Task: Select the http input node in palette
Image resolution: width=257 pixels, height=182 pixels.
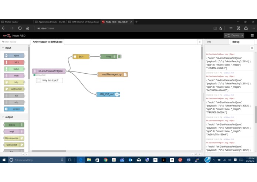Action: 14,82
